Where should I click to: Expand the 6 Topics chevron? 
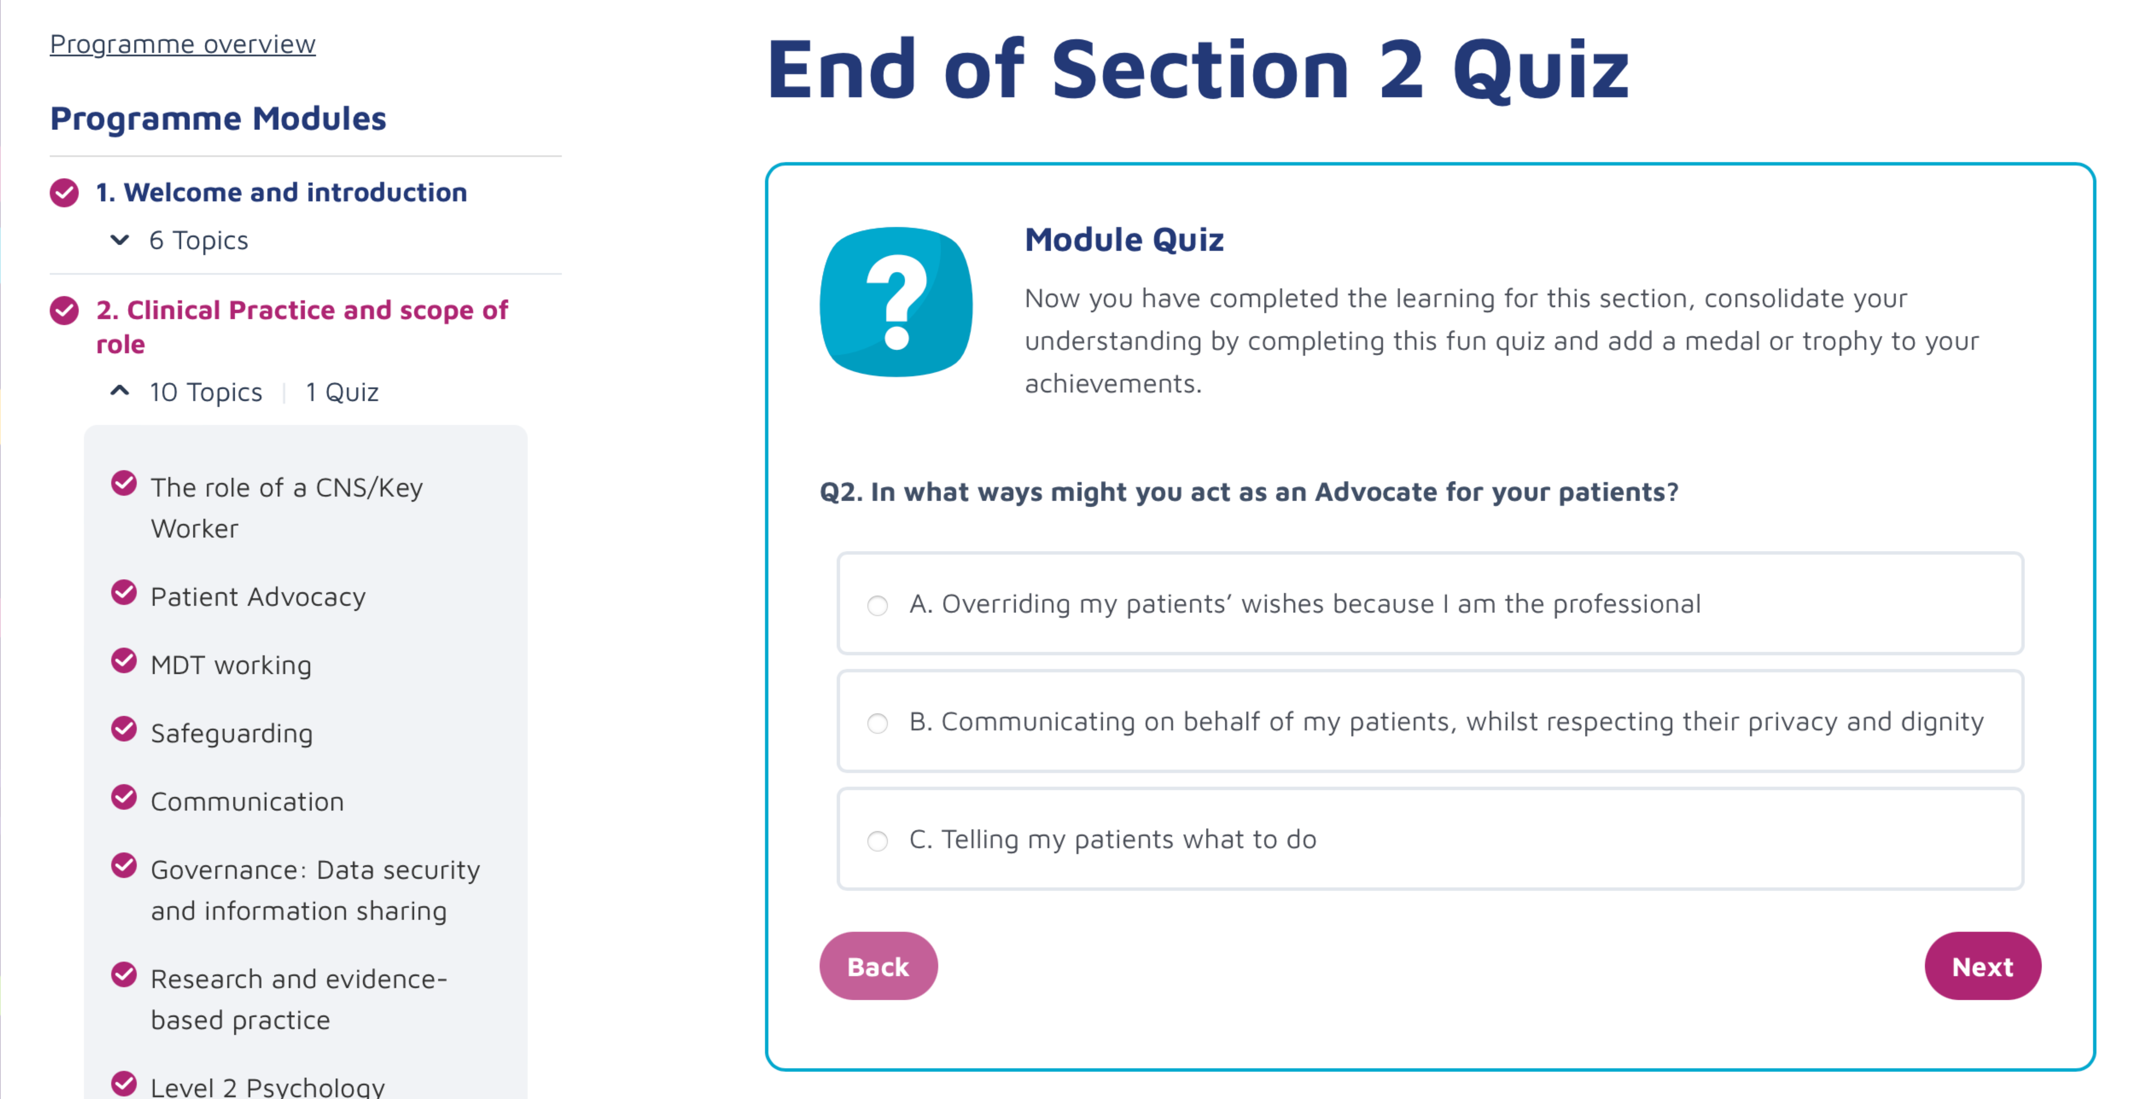[120, 240]
